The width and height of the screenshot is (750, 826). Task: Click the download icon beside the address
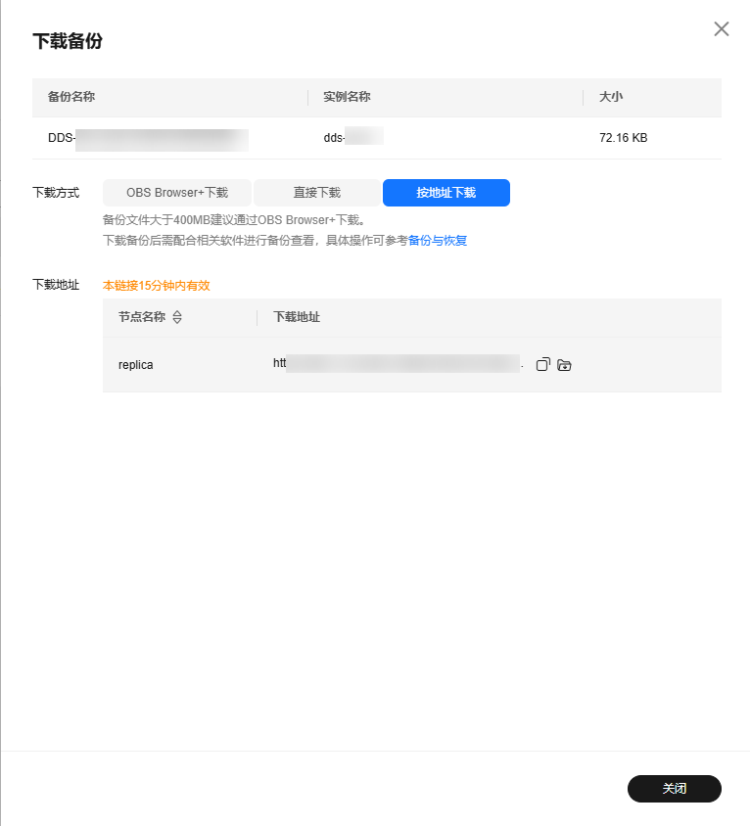(564, 365)
